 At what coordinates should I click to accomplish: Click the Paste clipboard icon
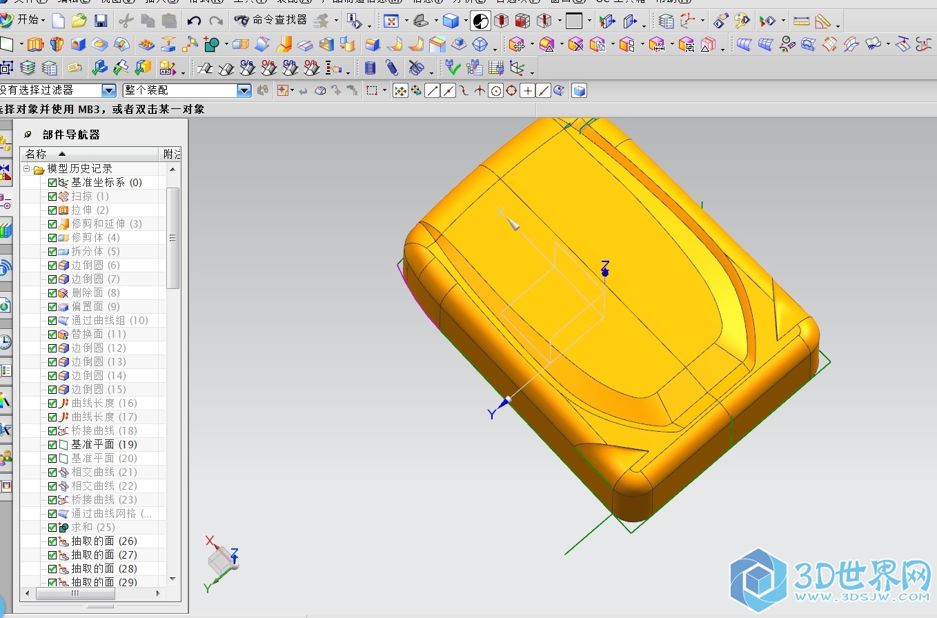(168, 21)
